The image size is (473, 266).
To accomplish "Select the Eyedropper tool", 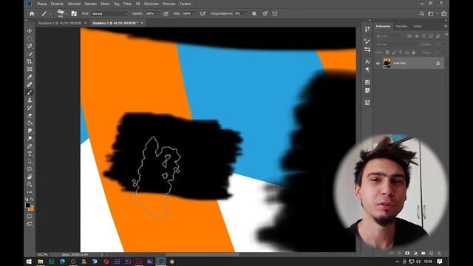I will tap(30, 77).
